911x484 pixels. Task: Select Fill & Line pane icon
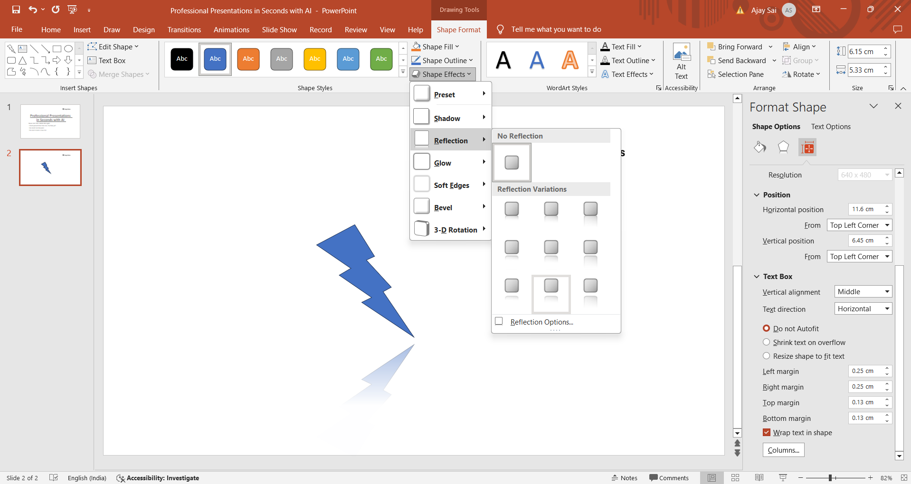(x=760, y=148)
